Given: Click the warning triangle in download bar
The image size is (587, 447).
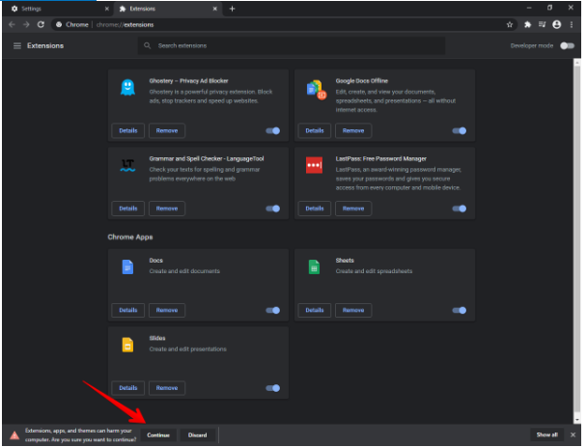Looking at the screenshot, I should (x=14, y=435).
